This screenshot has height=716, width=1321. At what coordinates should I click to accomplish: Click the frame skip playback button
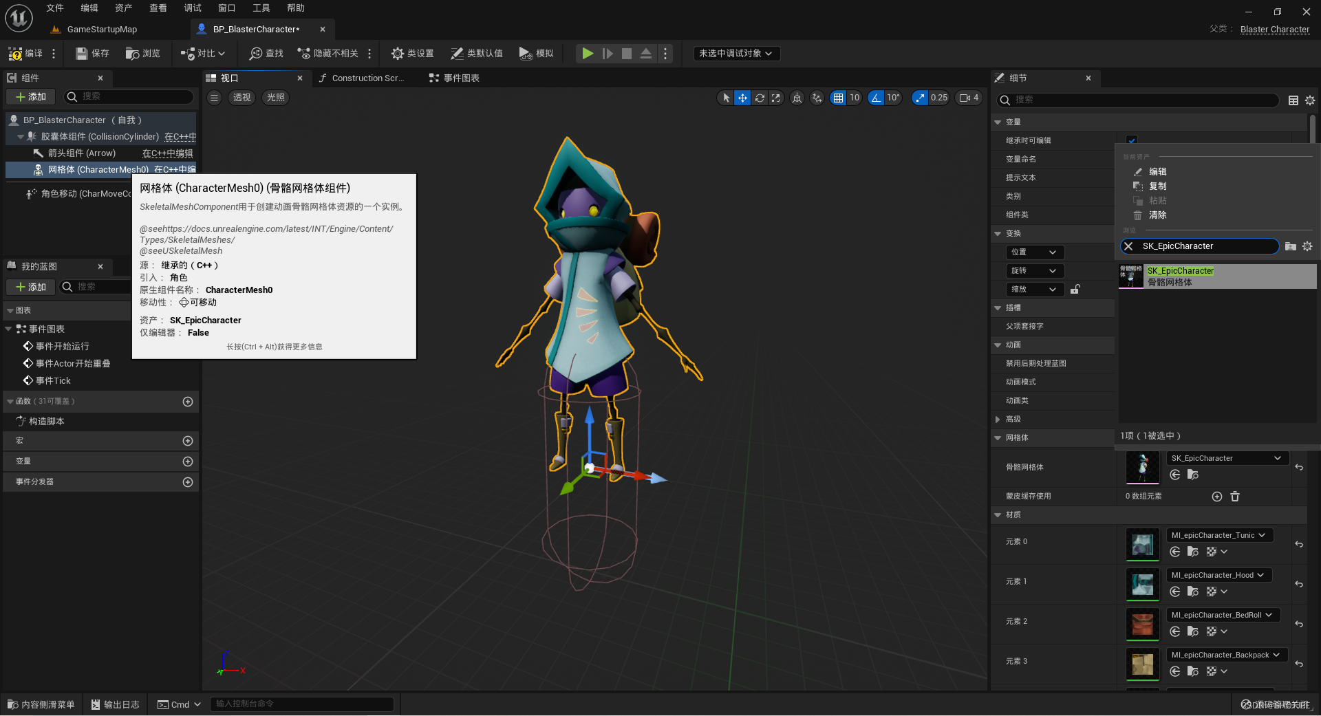pos(608,54)
